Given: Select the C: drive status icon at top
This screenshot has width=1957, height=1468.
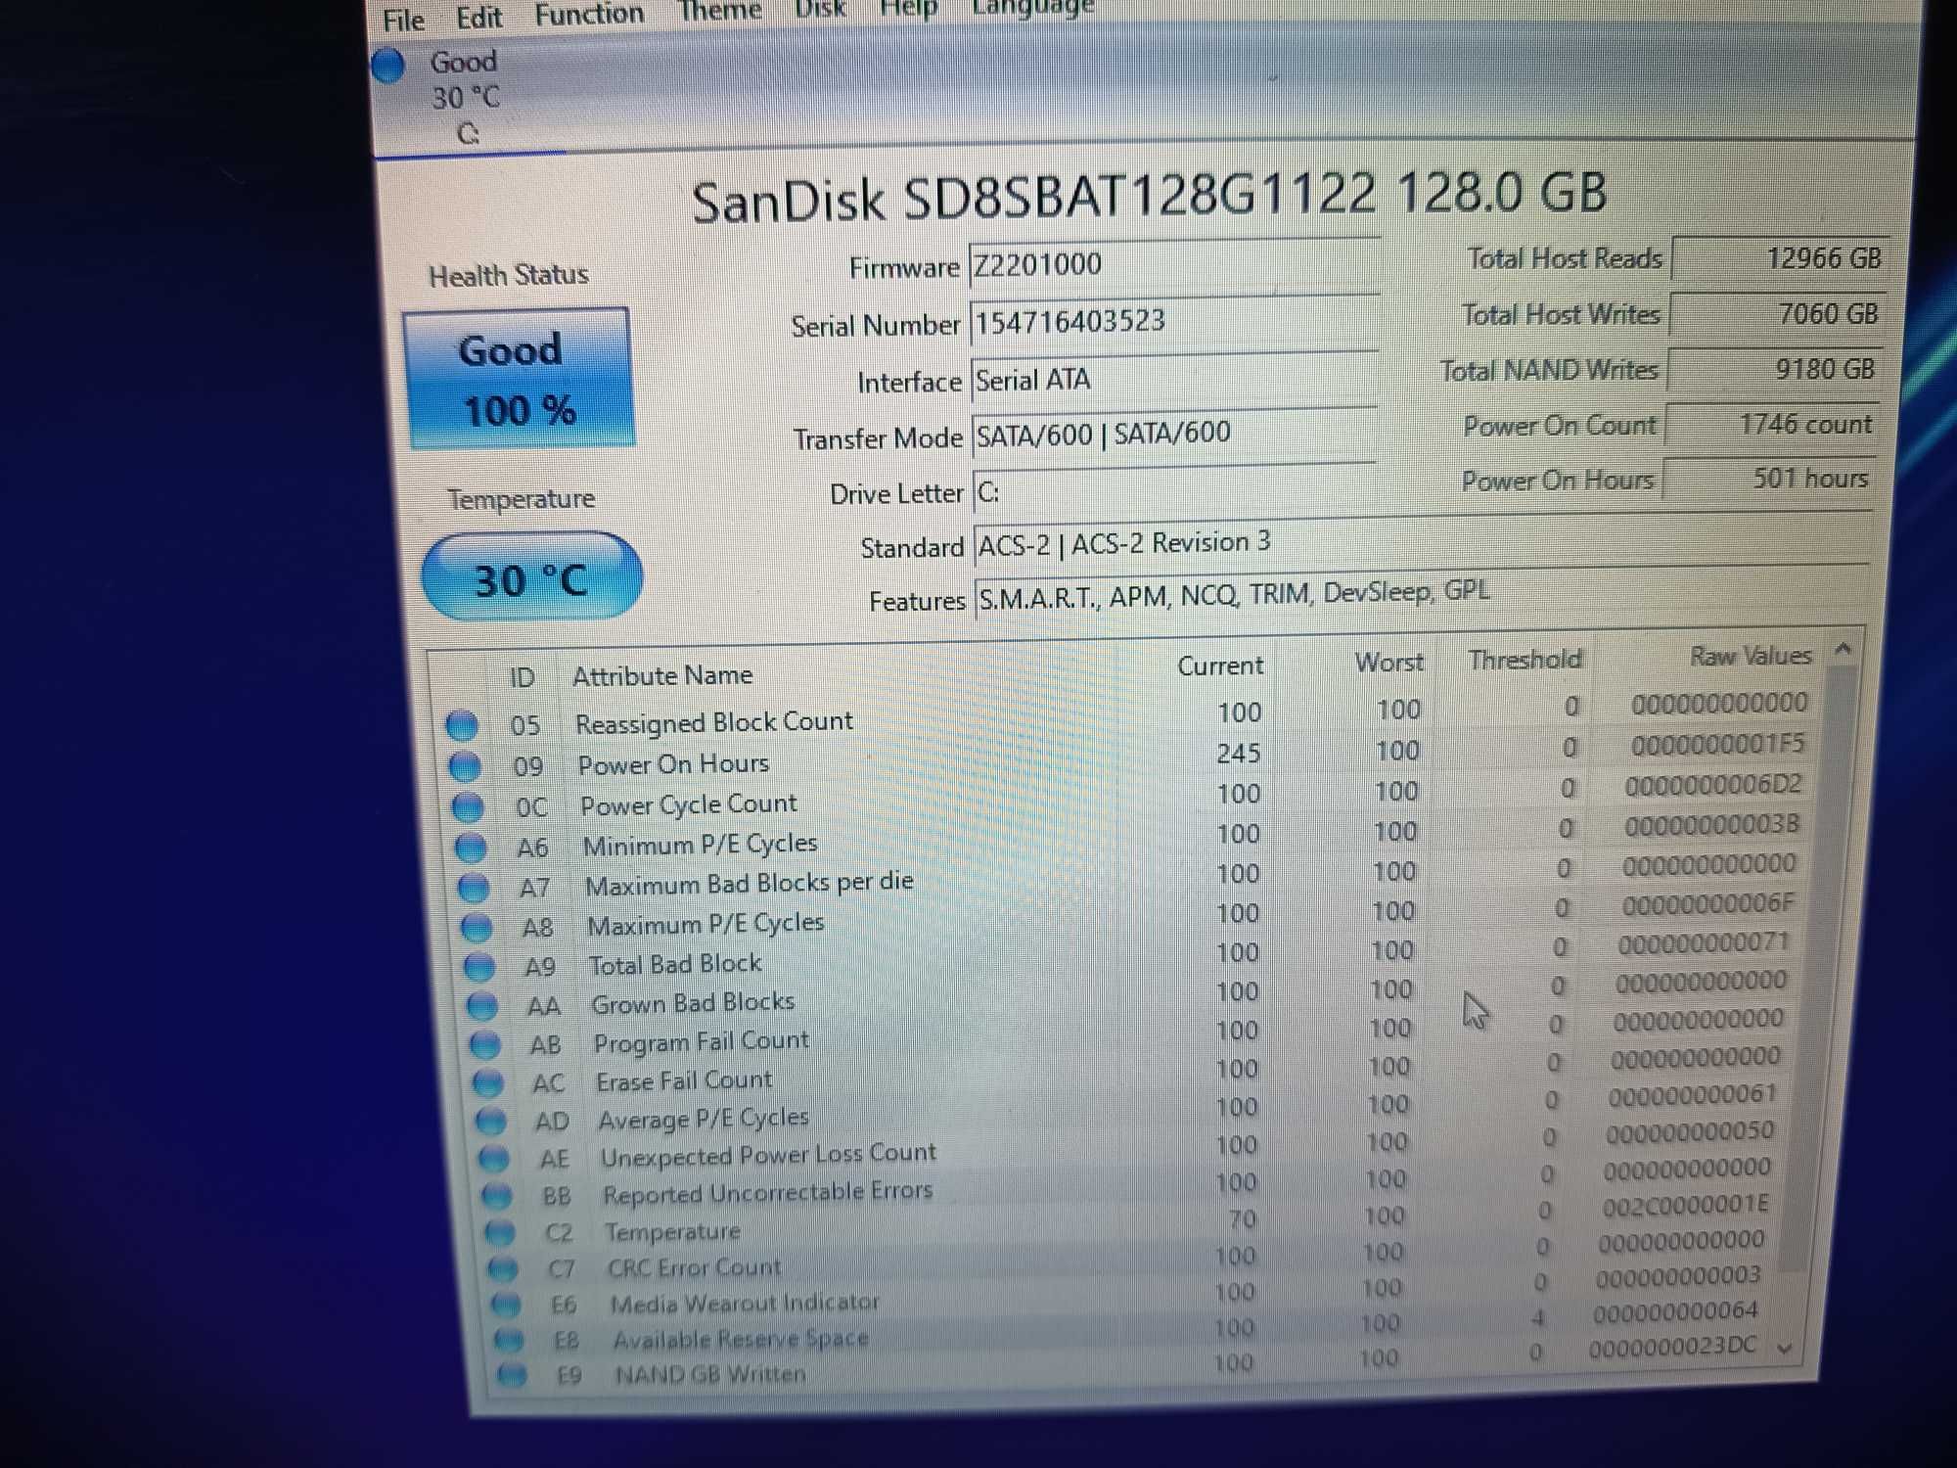Looking at the screenshot, I should coord(388,66).
